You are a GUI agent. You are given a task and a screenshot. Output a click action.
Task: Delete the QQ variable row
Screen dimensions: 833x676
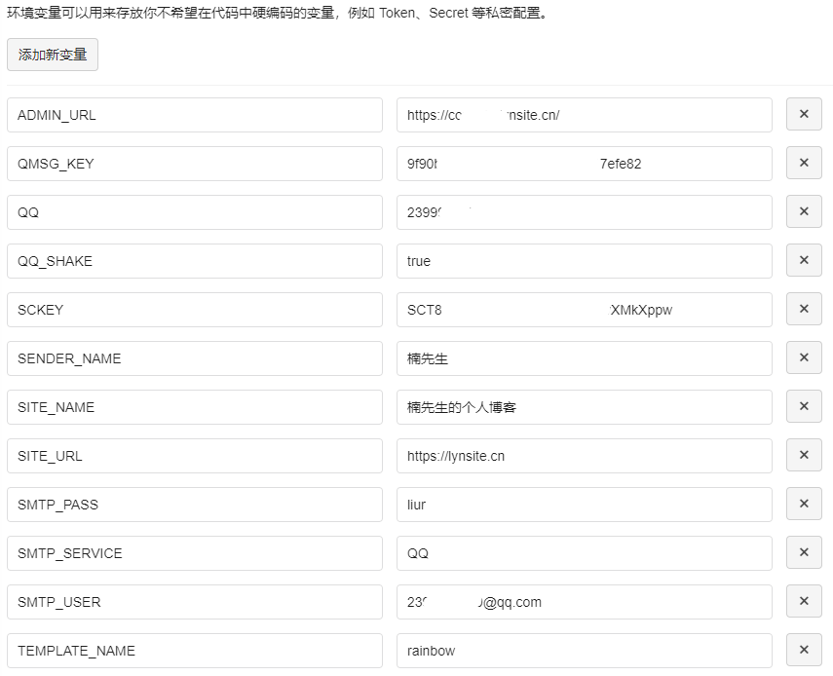click(x=804, y=211)
